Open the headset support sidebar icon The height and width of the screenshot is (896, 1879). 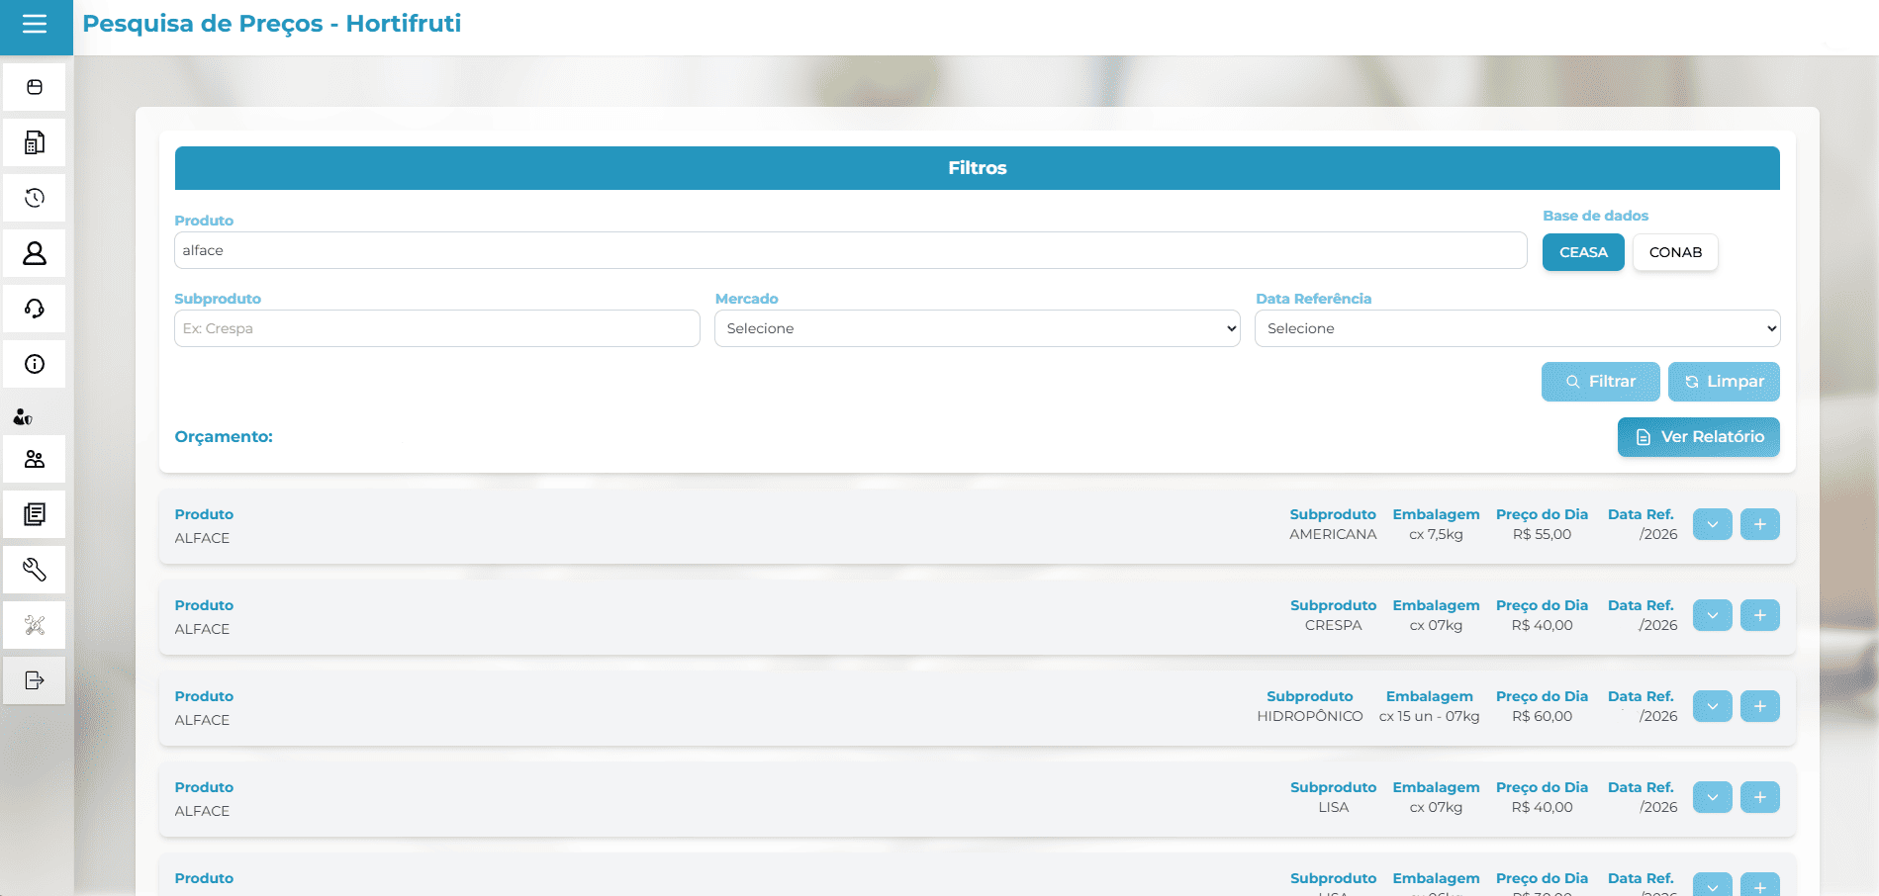(x=35, y=309)
